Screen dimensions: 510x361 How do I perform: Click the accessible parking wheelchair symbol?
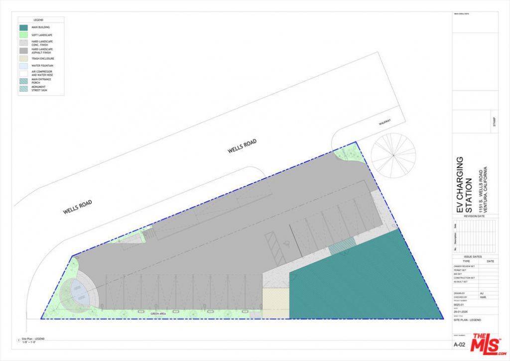click(286, 243)
